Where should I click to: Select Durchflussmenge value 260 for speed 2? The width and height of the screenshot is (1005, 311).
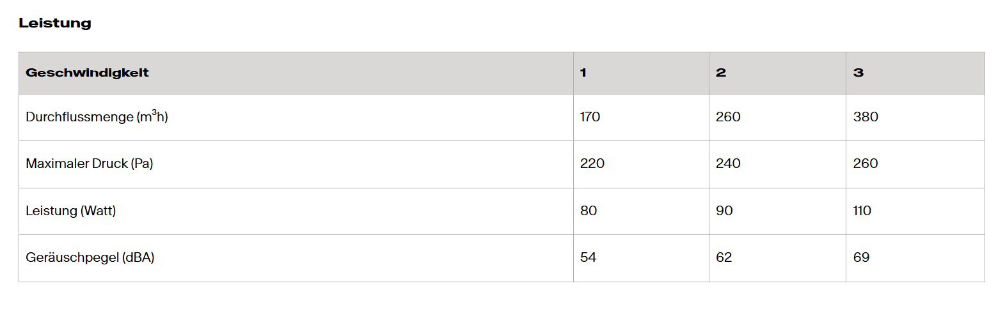click(728, 117)
